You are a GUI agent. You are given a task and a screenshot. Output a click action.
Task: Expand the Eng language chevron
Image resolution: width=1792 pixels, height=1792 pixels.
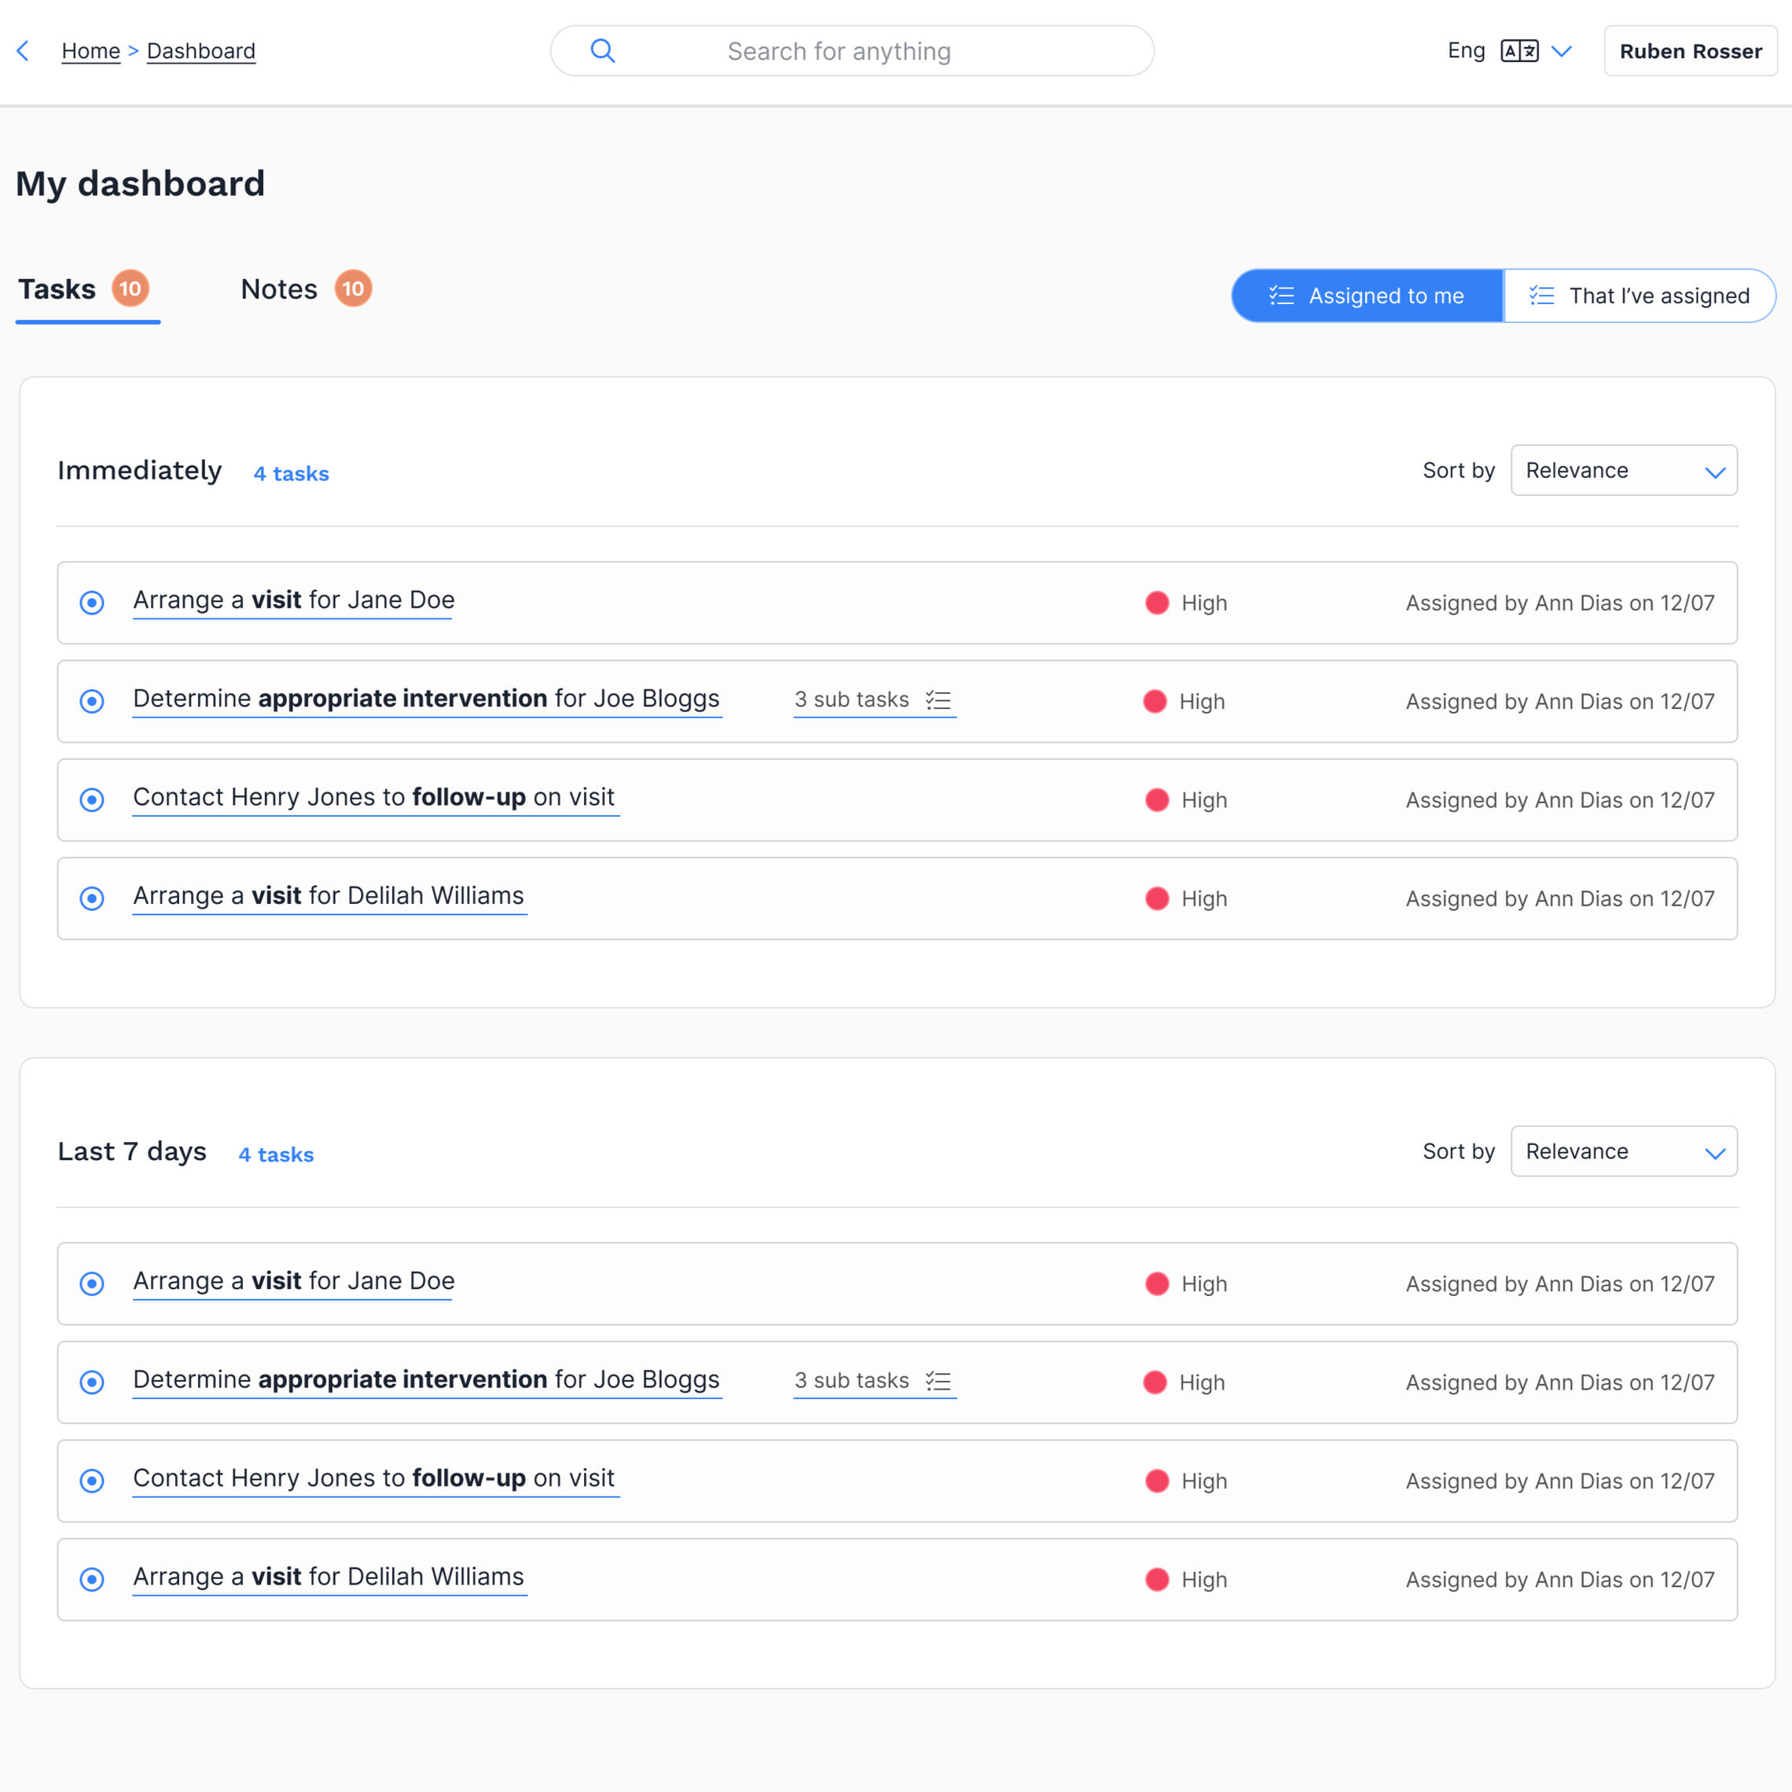(x=1562, y=51)
